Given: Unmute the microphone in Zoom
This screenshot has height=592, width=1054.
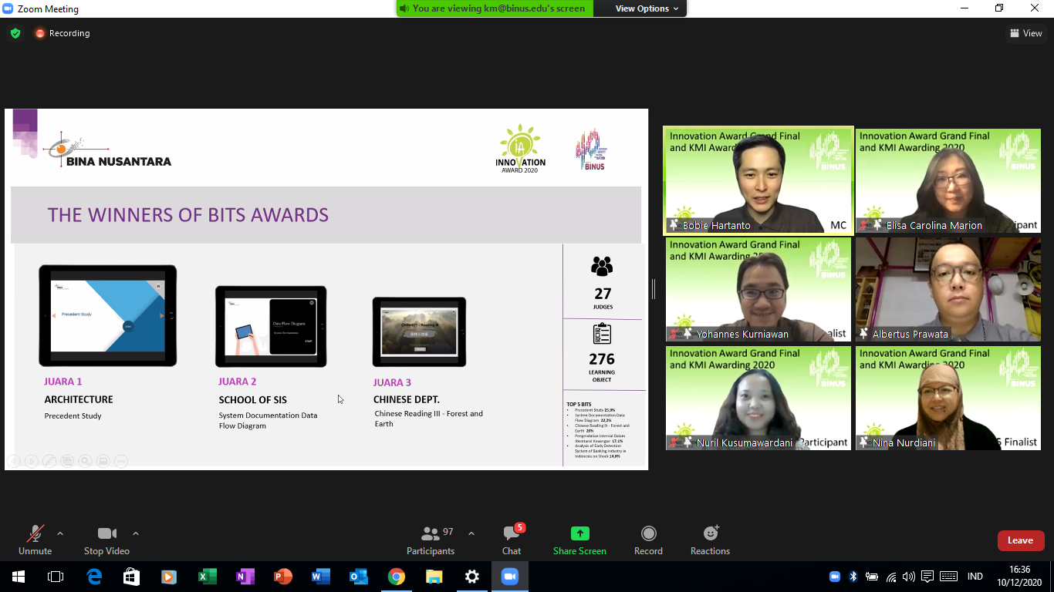Looking at the screenshot, I should [35, 540].
